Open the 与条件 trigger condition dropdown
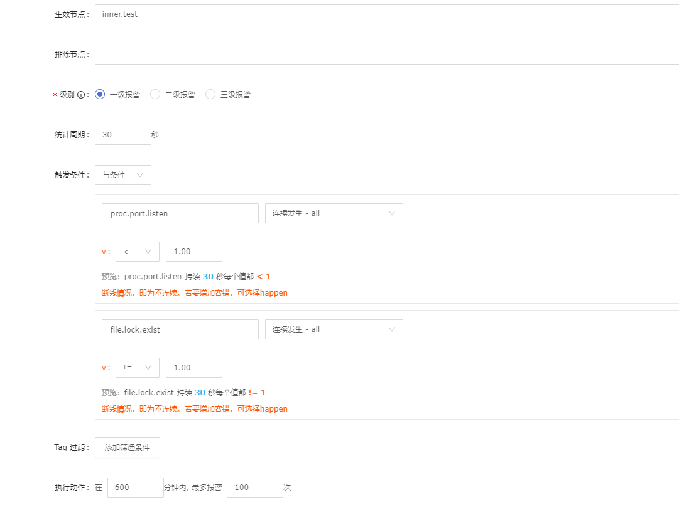This screenshot has height=507, width=679. pos(123,175)
